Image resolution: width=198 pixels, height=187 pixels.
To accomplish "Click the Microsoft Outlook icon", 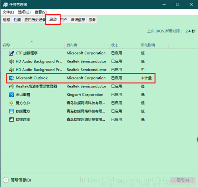I will pos(11,78).
